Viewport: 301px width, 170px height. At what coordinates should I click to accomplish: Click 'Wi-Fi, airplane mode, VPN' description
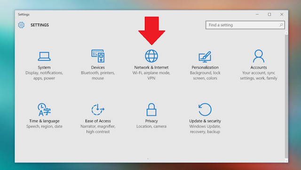click(x=151, y=76)
